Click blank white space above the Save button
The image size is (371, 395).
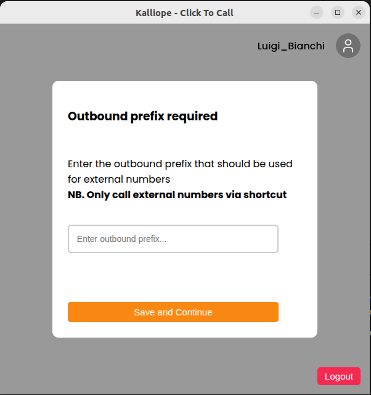click(x=173, y=278)
